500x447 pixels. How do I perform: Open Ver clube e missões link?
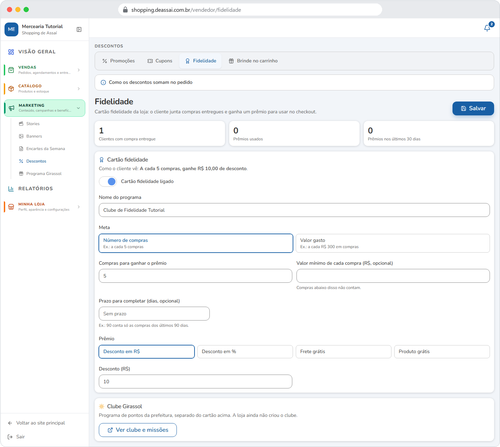coord(138,430)
